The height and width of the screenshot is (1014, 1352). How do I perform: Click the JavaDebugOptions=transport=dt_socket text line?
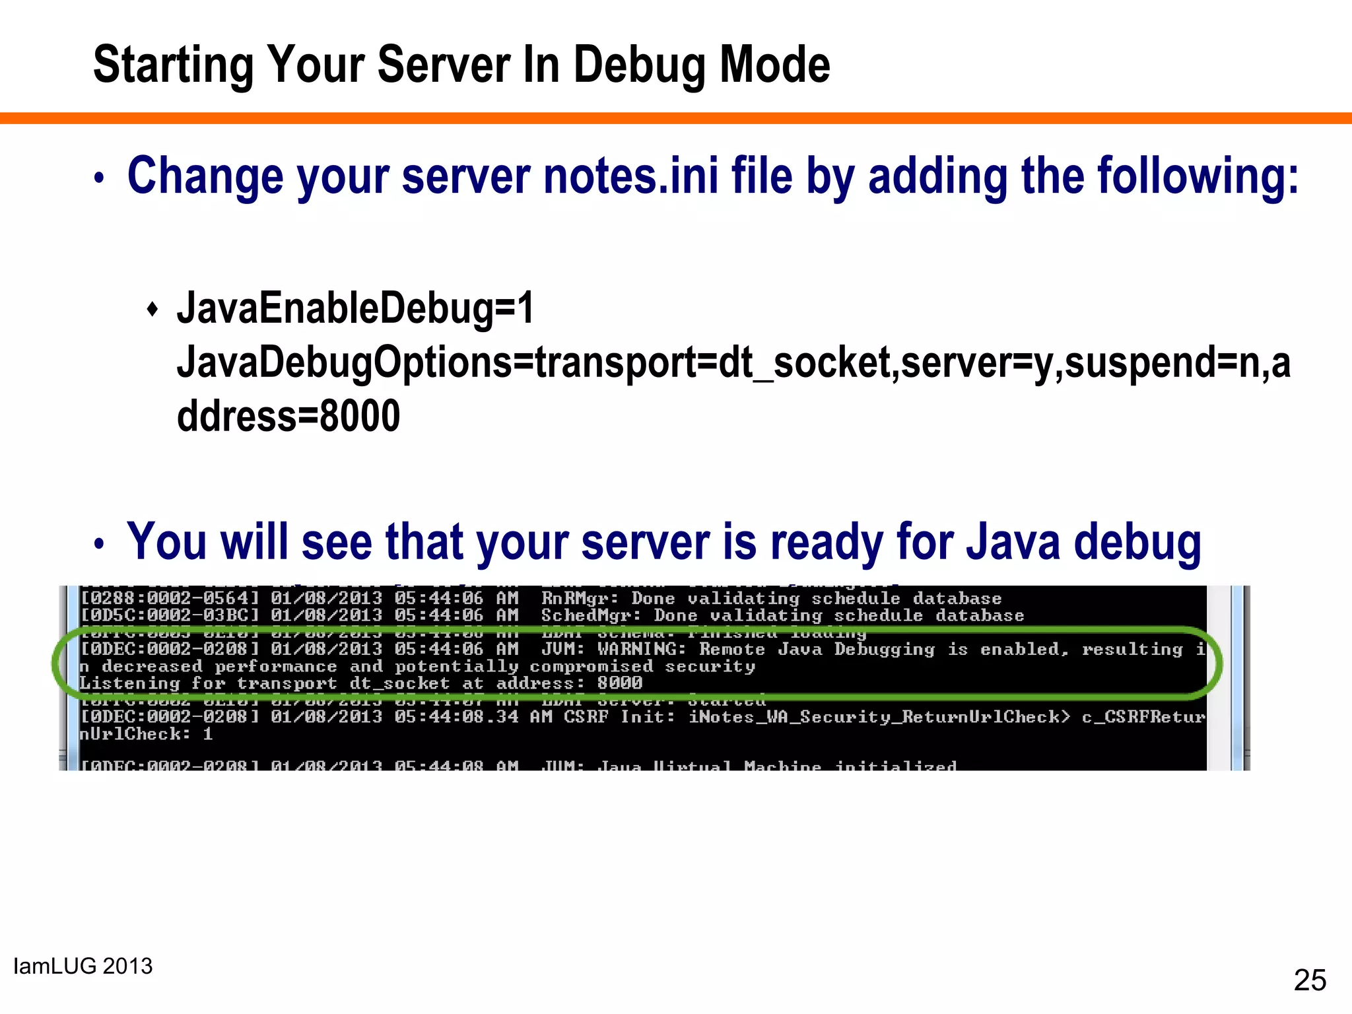(733, 362)
